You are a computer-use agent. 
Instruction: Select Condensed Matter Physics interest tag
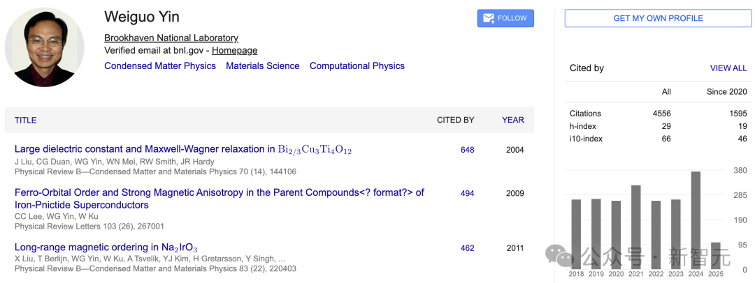[160, 66]
